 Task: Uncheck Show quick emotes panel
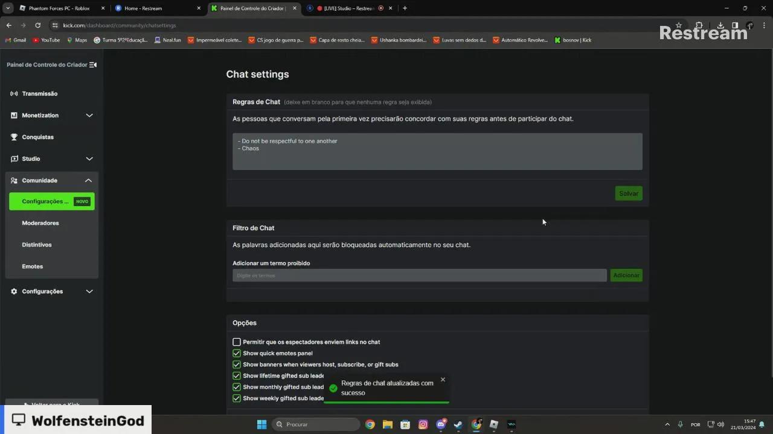point(237,353)
